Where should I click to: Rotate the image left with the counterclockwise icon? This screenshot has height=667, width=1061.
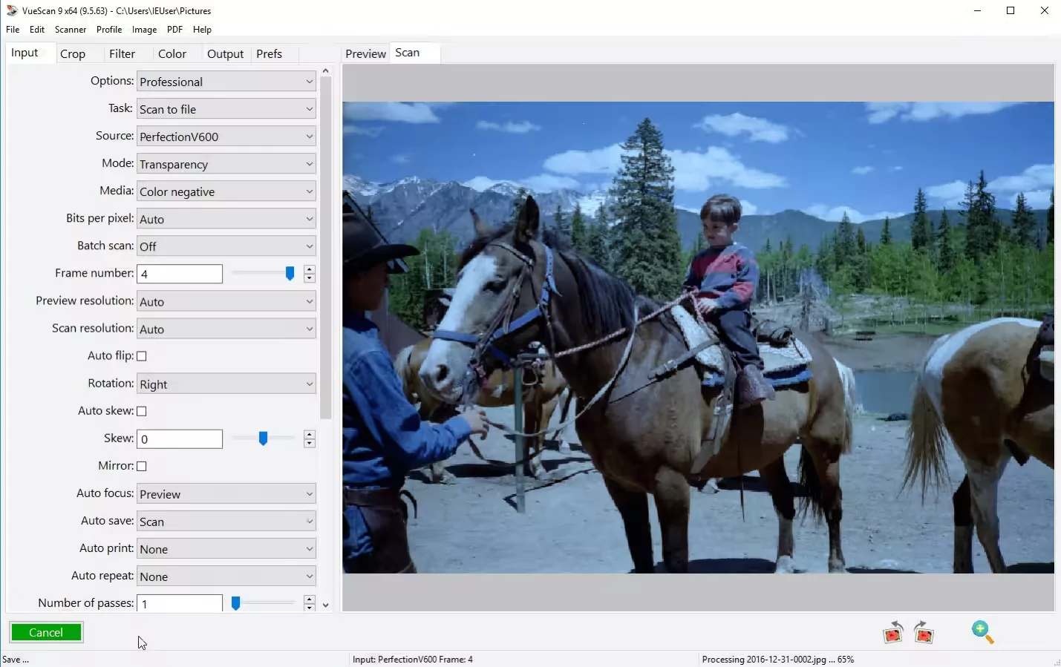point(892,633)
